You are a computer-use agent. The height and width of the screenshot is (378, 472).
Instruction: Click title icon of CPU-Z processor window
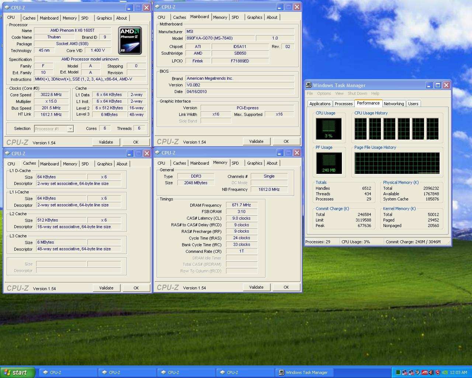point(7,7)
